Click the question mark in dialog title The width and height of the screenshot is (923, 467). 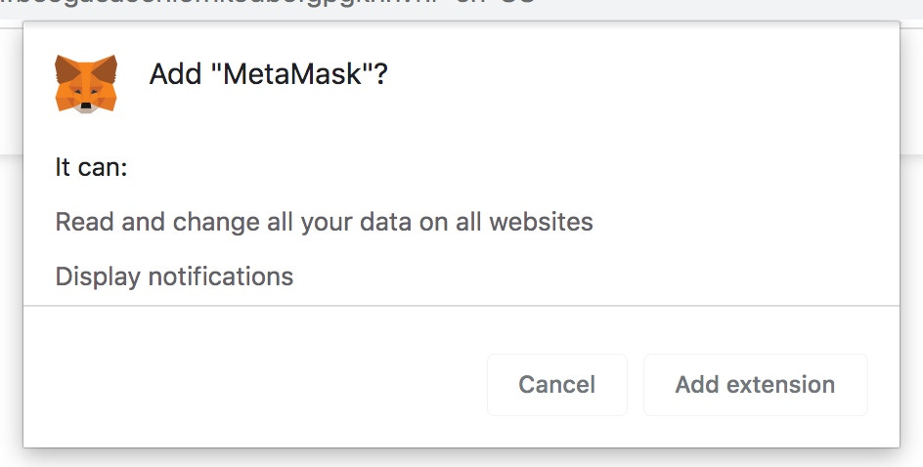(x=381, y=74)
